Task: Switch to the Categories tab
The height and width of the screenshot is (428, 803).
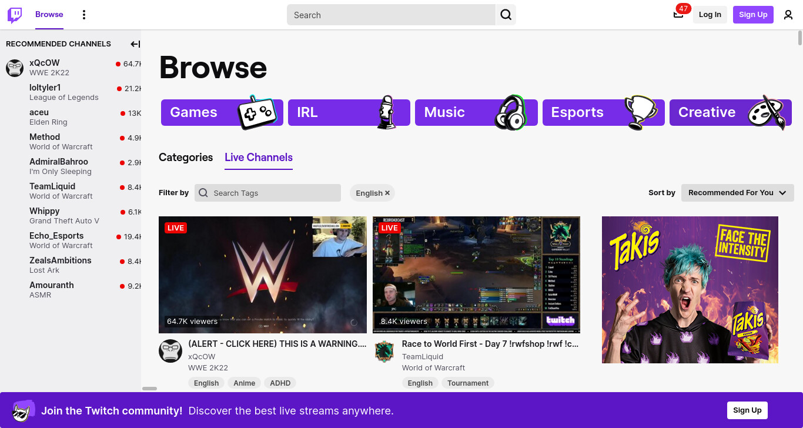Action: [186, 157]
